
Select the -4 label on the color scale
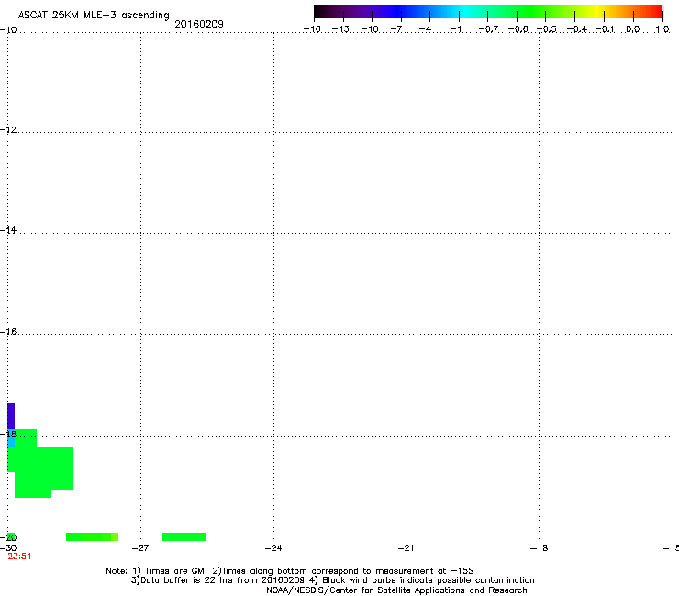point(425,29)
